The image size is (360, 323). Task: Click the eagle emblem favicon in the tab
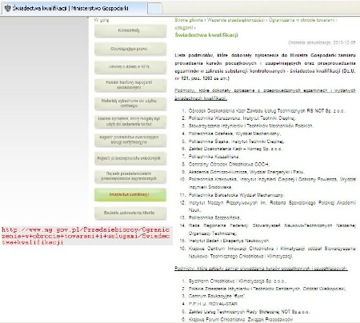point(7,8)
